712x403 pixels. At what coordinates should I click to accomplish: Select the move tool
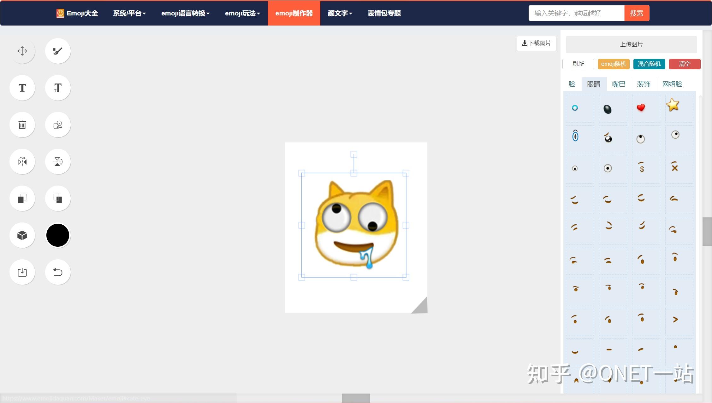click(x=22, y=50)
